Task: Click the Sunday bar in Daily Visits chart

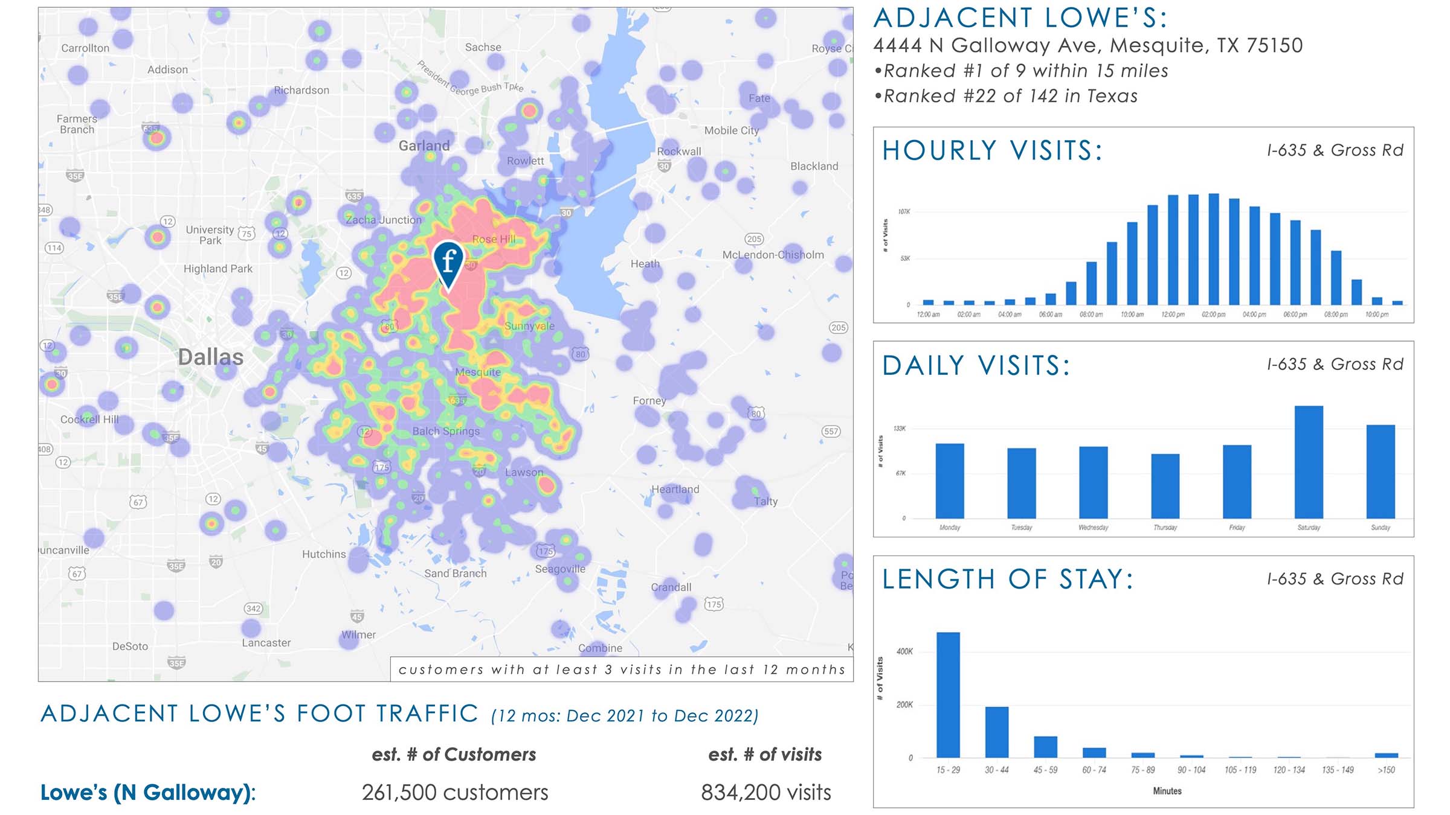Action: [x=1381, y=471]
